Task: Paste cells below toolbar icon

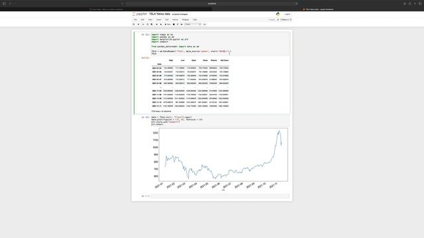Action: pyautogui.click(x=152, y=24)
